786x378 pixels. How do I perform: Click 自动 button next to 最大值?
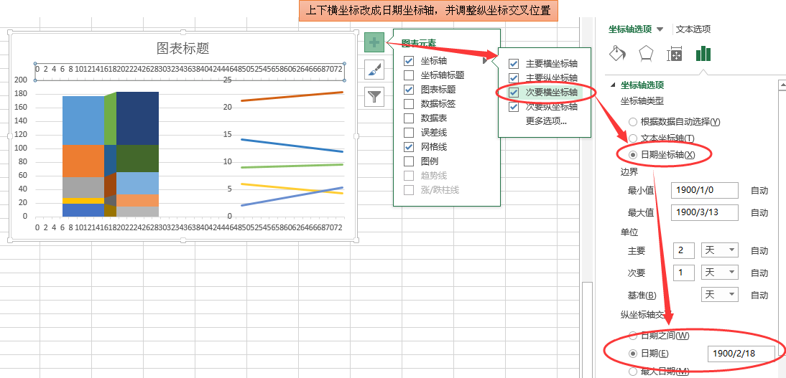tap(759, 213)
